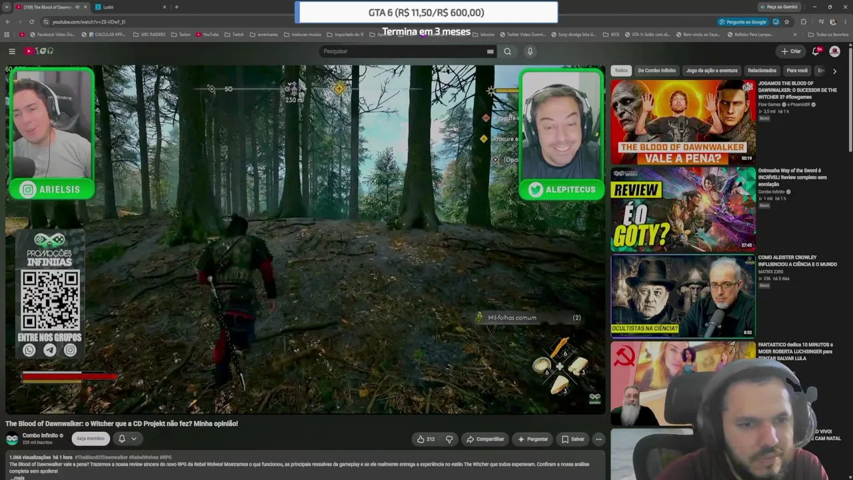Expand video description with ...mais
Image resolution: width=853 pixels, height=480 pixels.
(18, 478)
